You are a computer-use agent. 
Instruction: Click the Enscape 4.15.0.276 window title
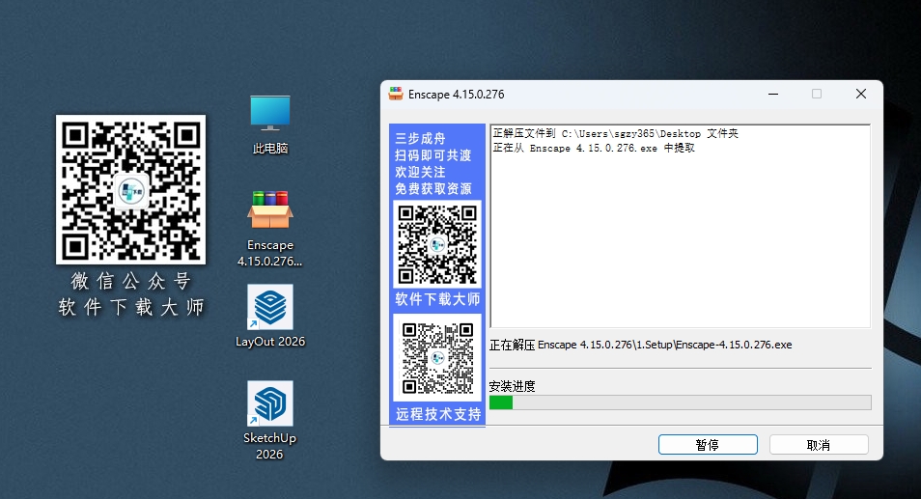click(457, 95)
